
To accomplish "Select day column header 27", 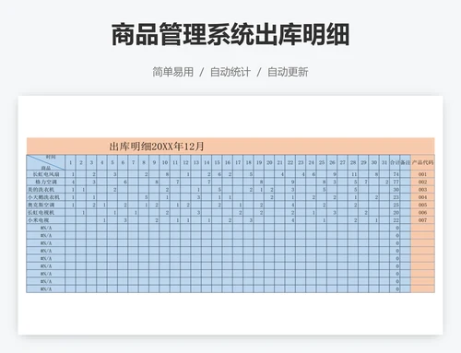I will pyautogui.click(x=343, y=162).
